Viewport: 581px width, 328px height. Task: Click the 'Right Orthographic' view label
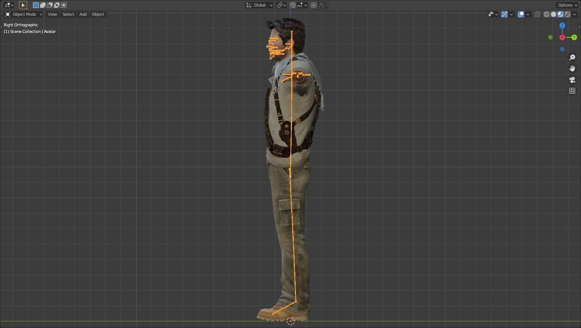tap(21, 25)
